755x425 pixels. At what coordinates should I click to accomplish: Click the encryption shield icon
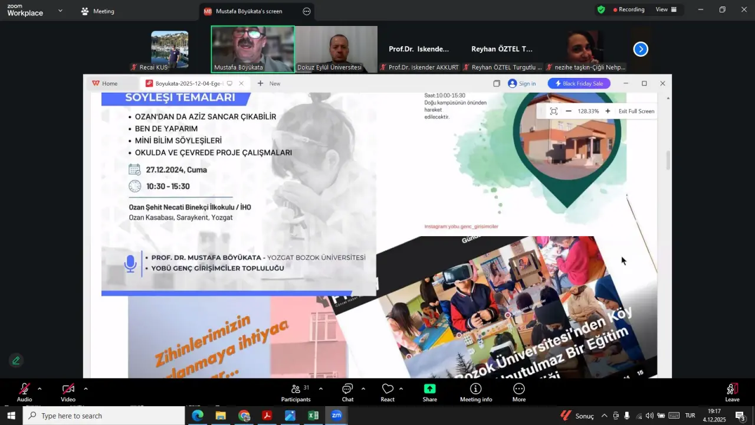coord(601,9)
